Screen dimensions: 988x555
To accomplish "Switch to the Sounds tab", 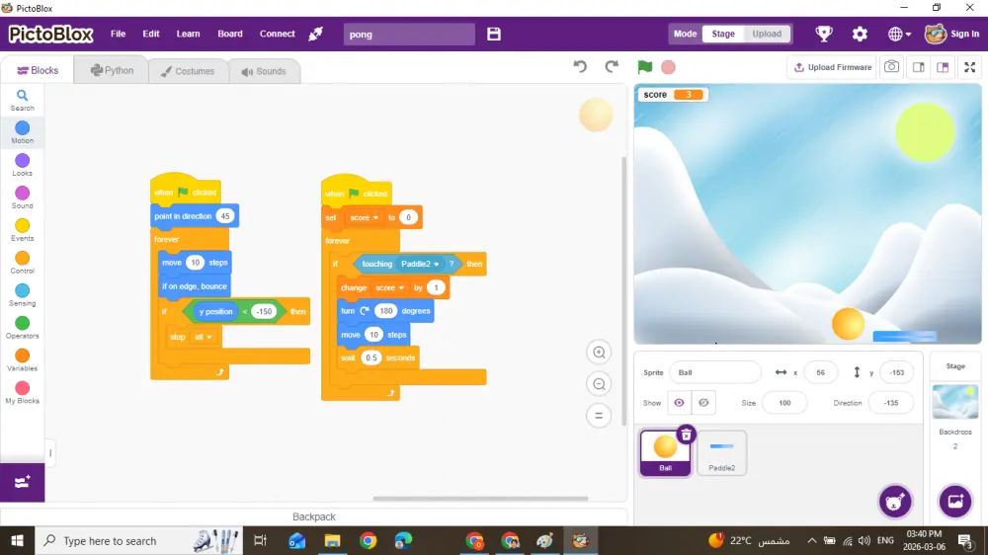I will (264, 71).
